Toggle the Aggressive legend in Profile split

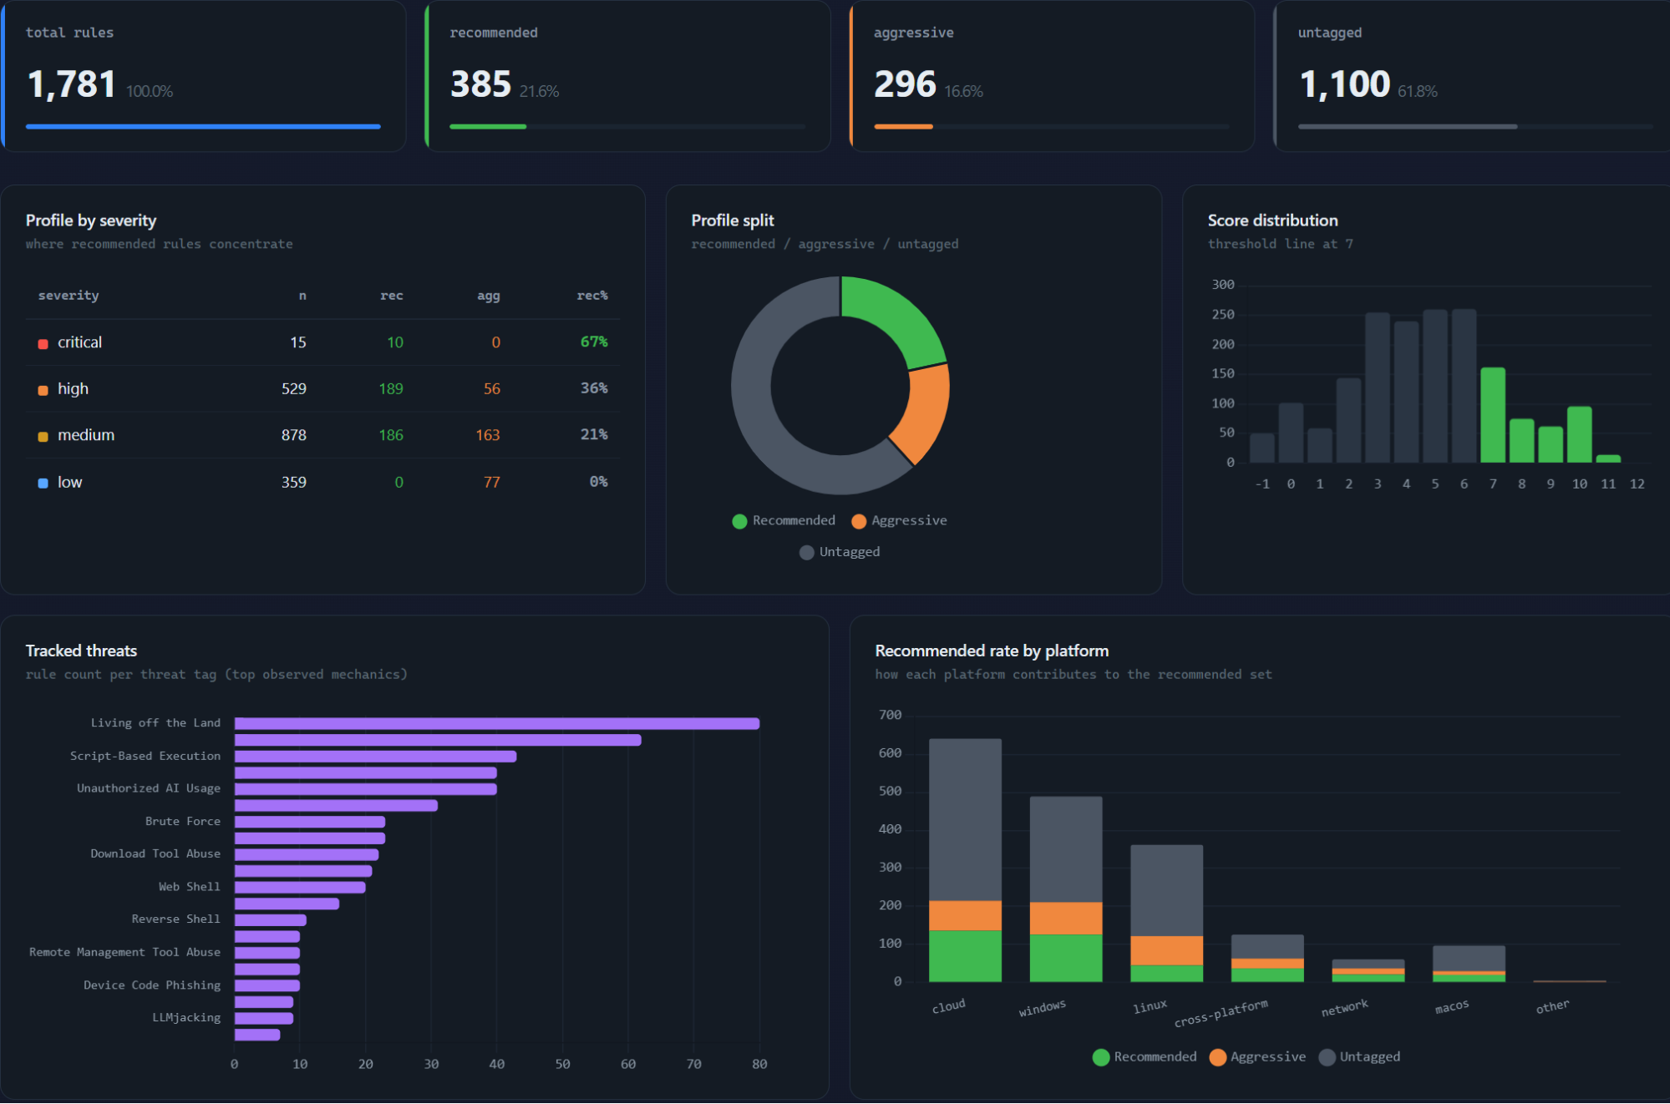click(x=899, y=520)
